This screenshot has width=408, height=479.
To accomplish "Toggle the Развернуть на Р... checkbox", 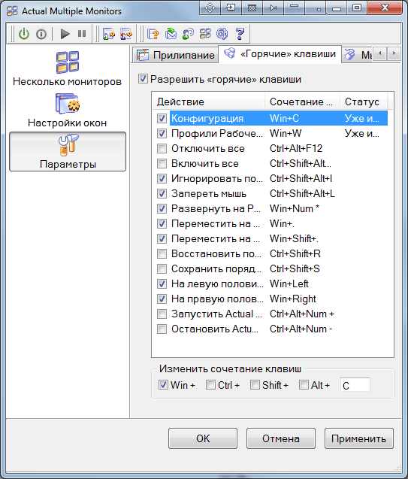I will tap(162, 208).
